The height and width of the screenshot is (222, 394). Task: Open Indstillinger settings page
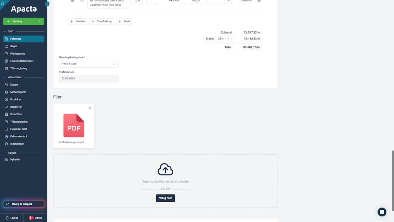(17, 144)
